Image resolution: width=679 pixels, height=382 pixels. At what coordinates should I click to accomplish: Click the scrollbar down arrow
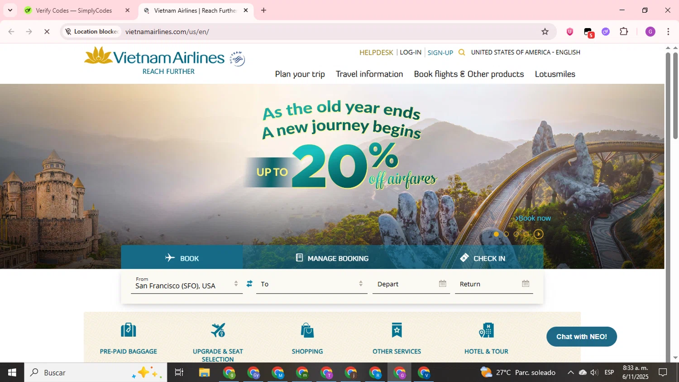(675, 358)
